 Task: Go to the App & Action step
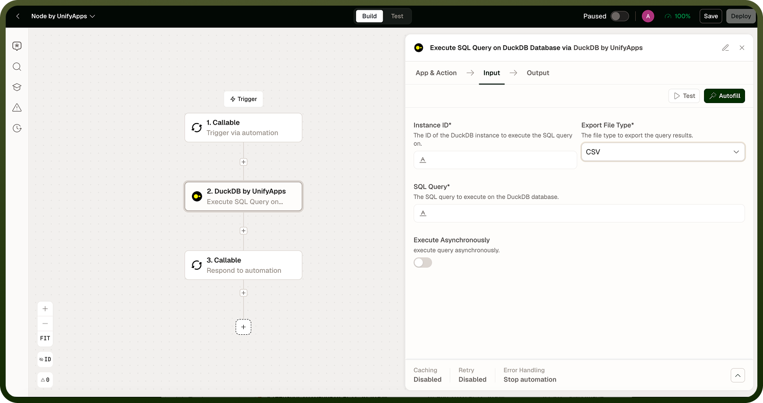point(436,73)
